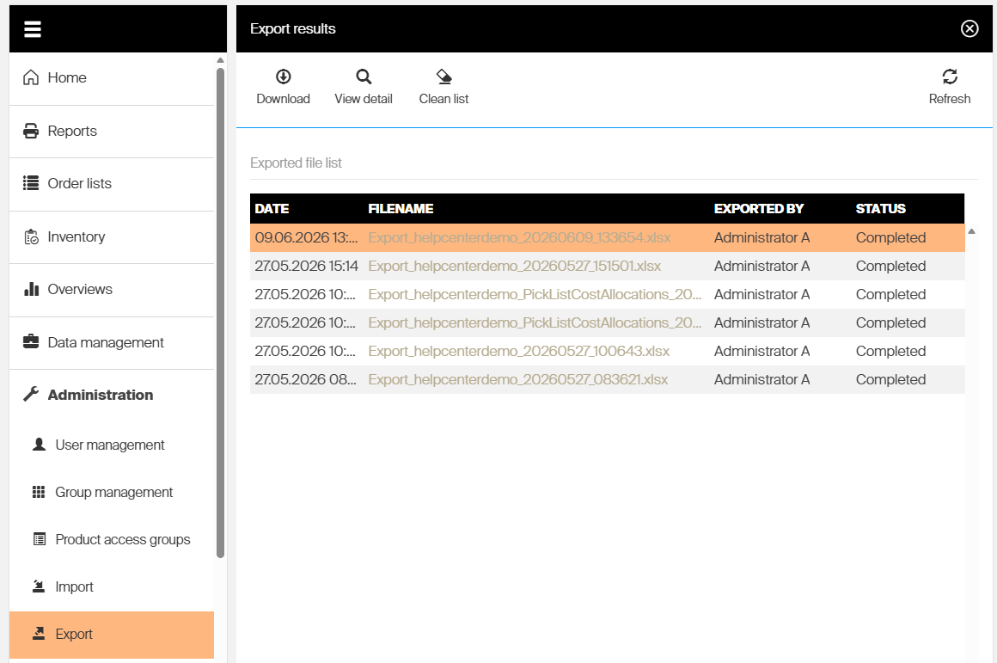Click the Clean list label
The width and height of the screenshot is (997, 663).
443,99
